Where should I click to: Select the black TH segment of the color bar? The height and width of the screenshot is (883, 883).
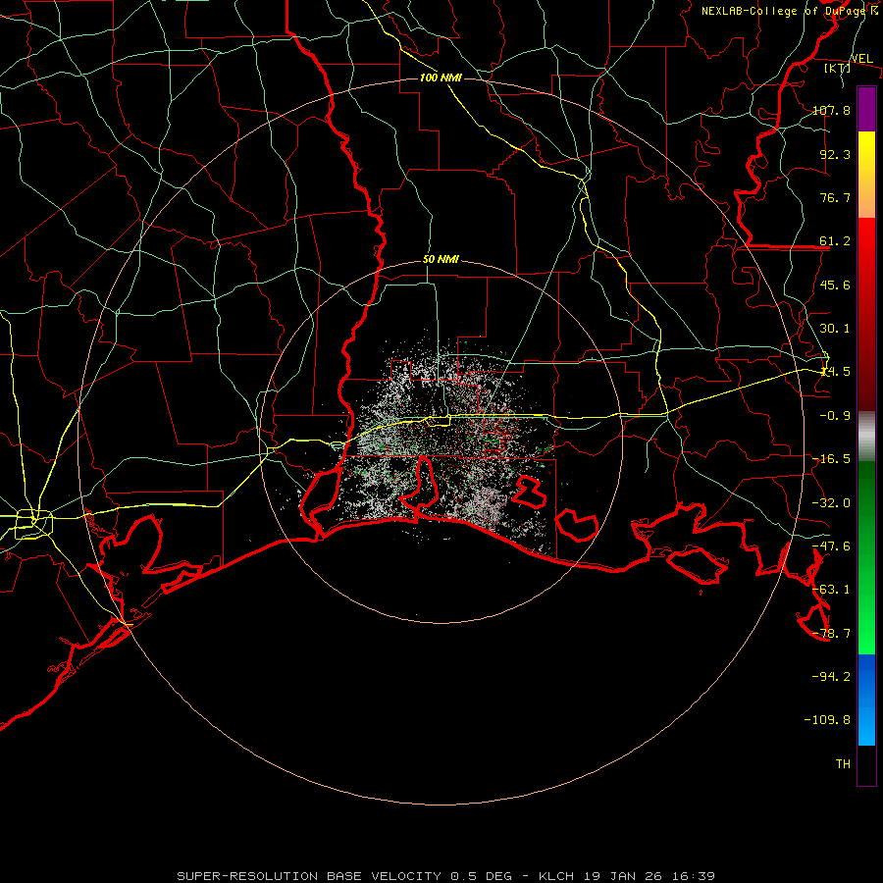(866, 765)
